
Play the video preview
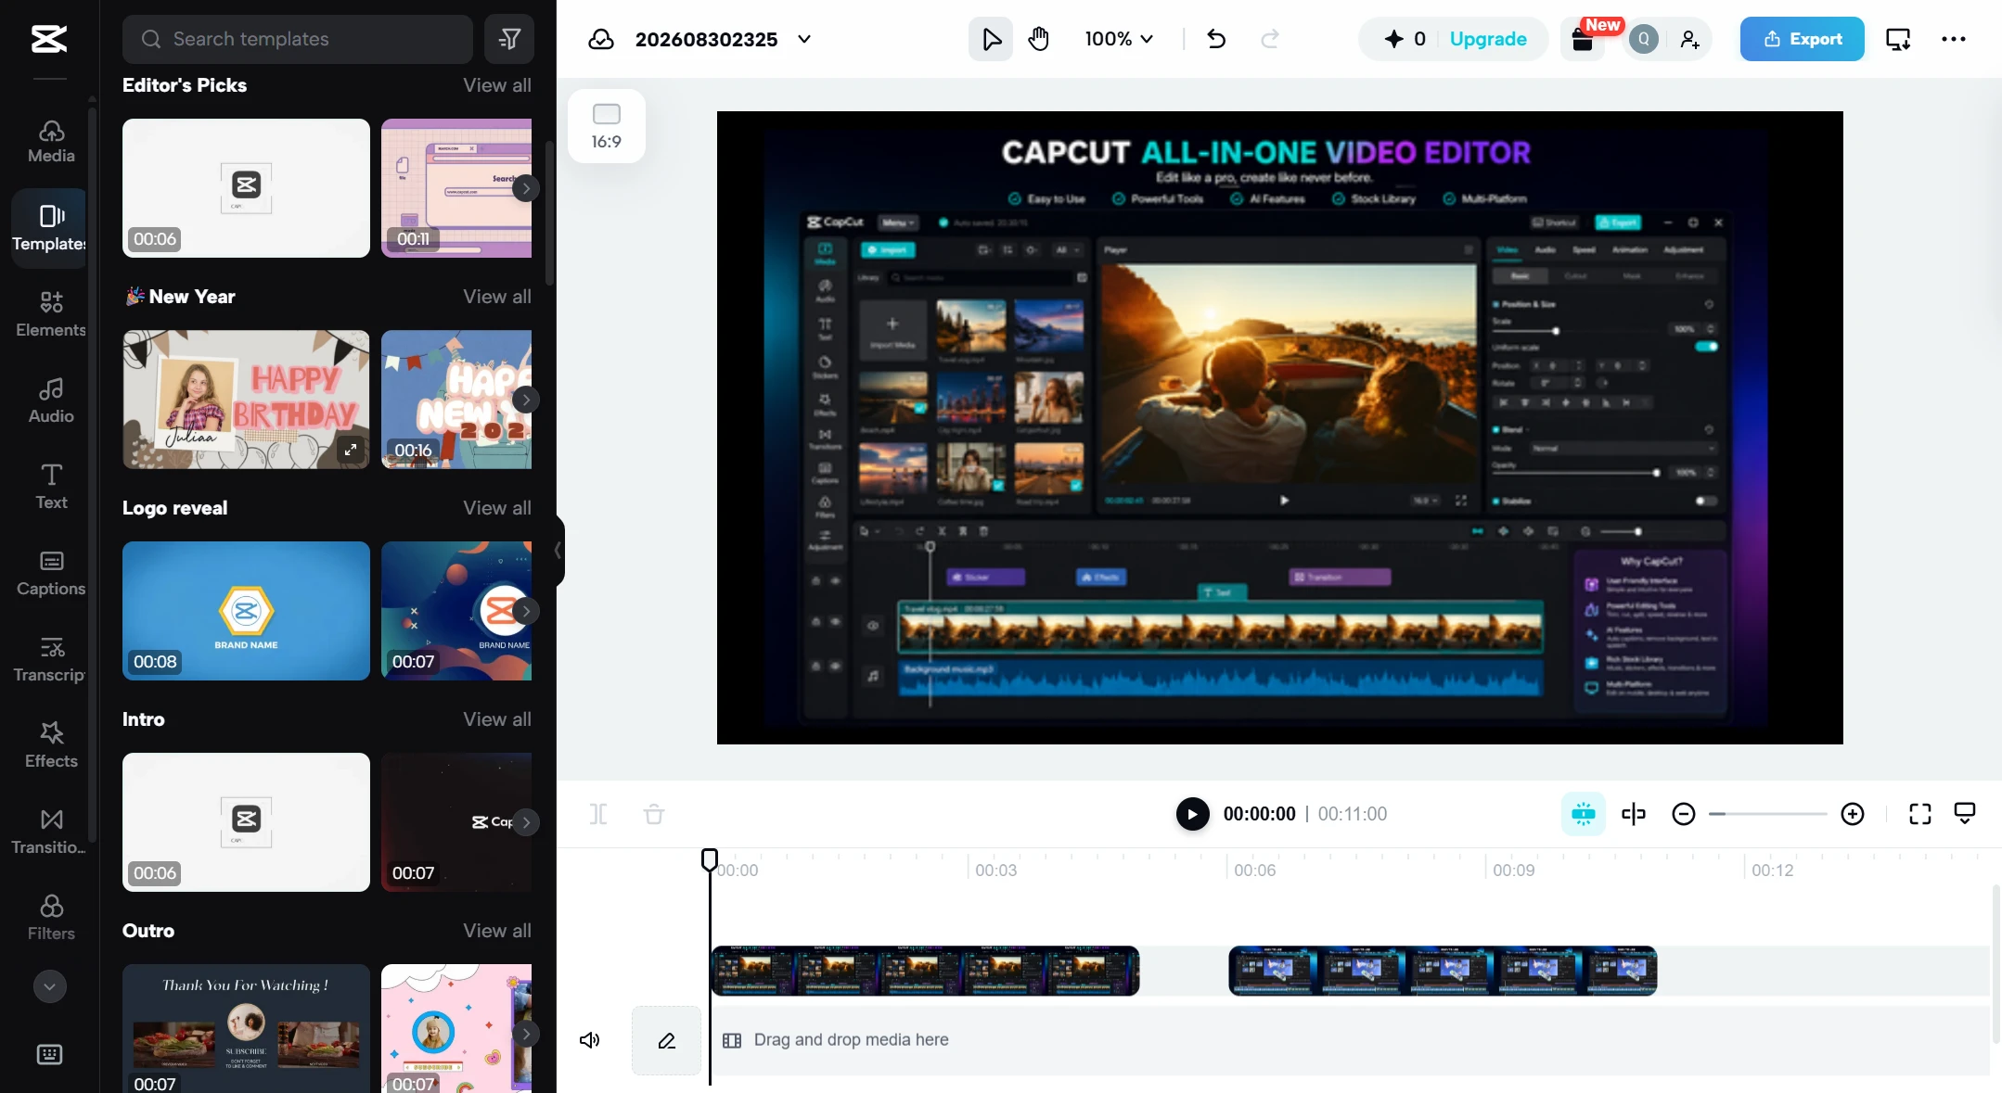click(1192, 814)
